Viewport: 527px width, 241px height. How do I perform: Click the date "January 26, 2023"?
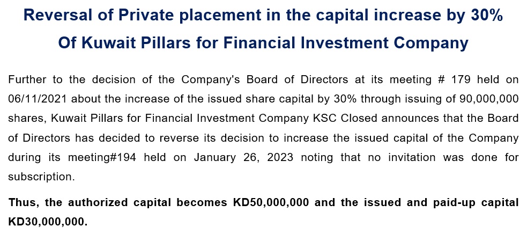tap(243, 157)
